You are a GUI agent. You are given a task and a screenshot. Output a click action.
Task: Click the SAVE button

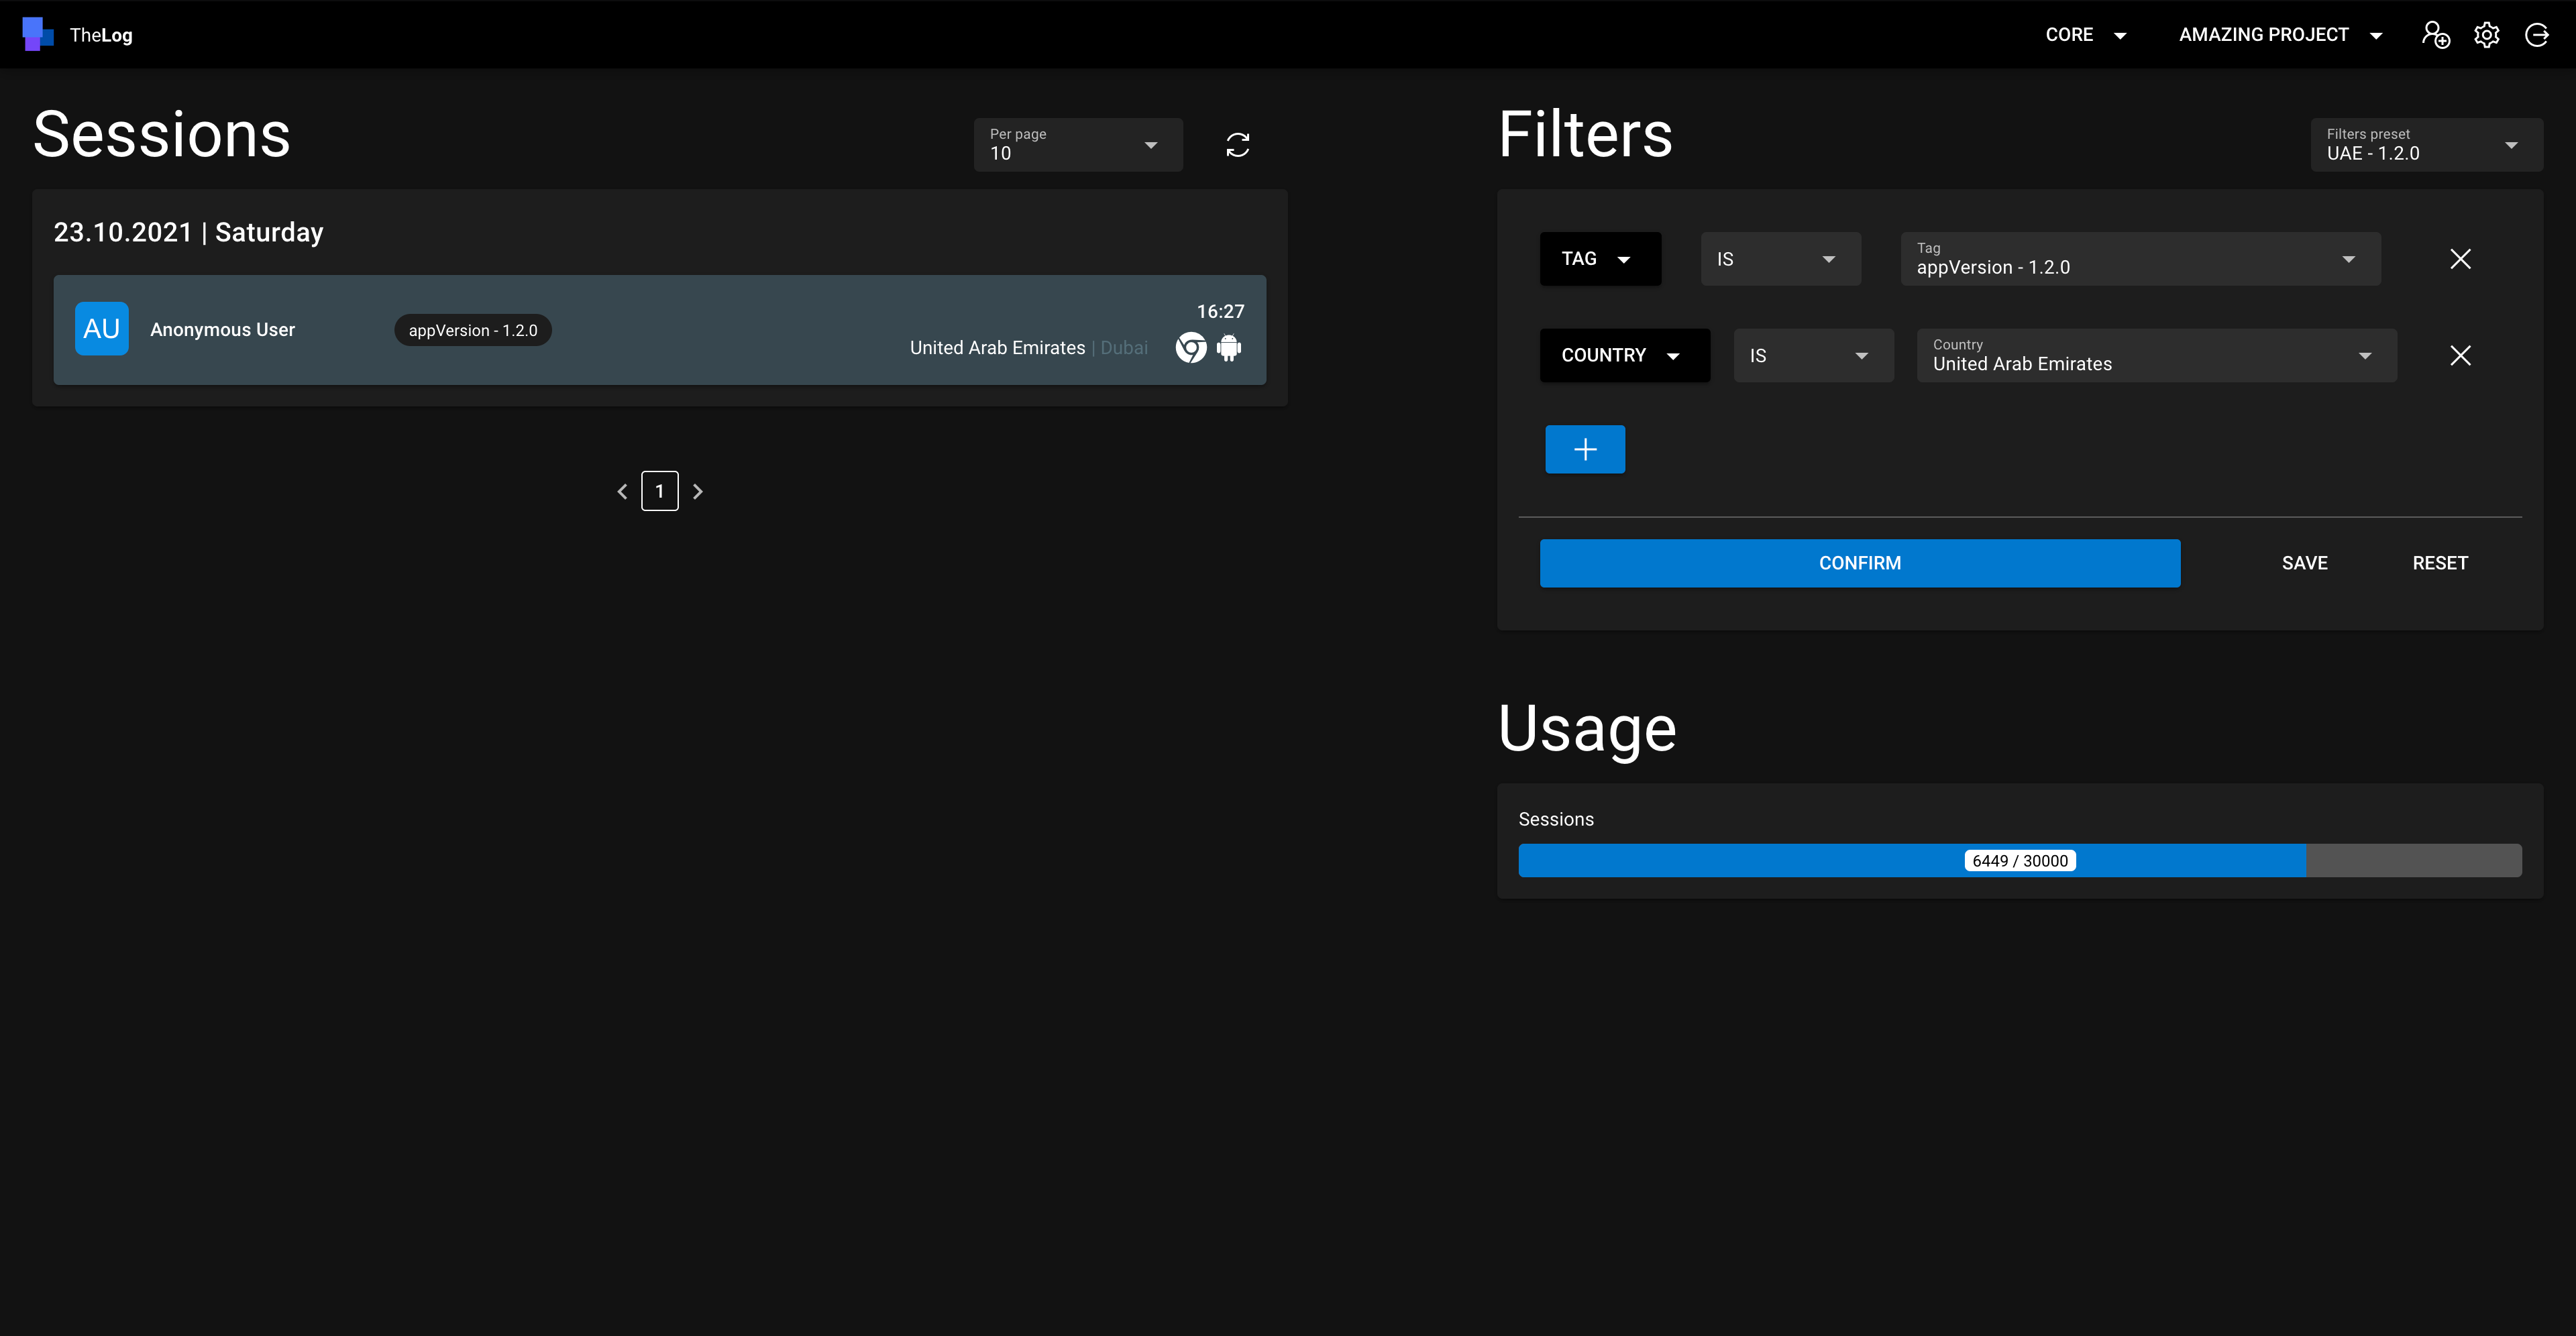point(2304,563)
